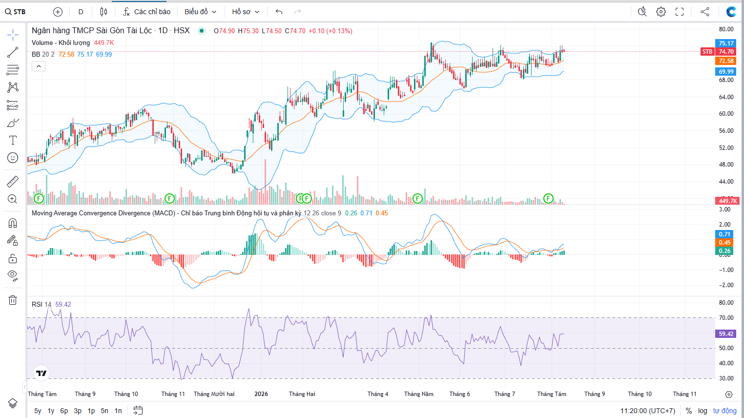Select the text annotation tool
The image size is (744, 418).
pyautogui.click(x=13, y=140)
